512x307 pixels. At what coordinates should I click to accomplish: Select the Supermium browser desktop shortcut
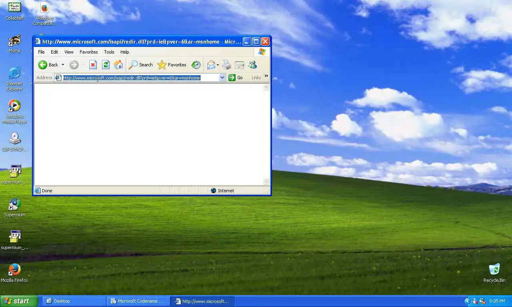(x=15, y=208)
